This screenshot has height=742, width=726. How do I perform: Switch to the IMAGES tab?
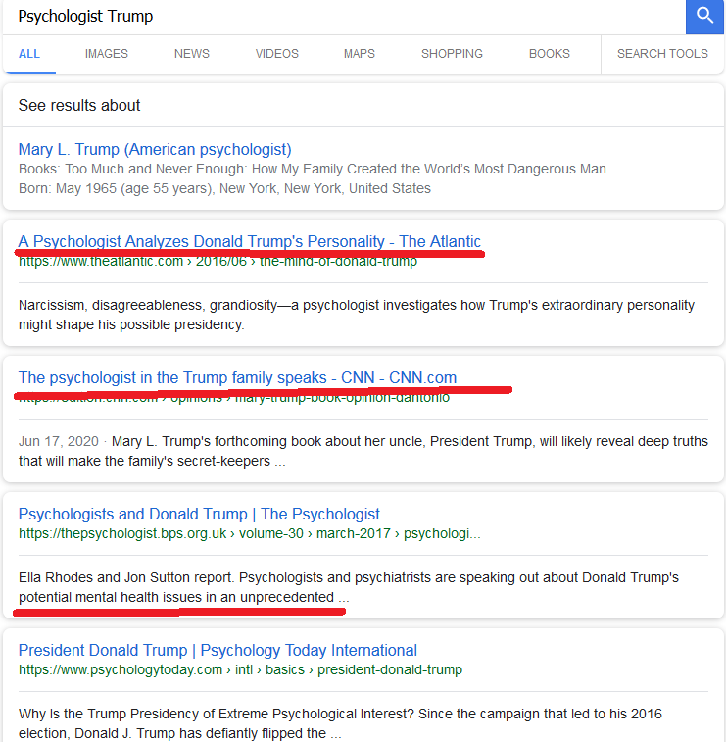coord(107,54)
